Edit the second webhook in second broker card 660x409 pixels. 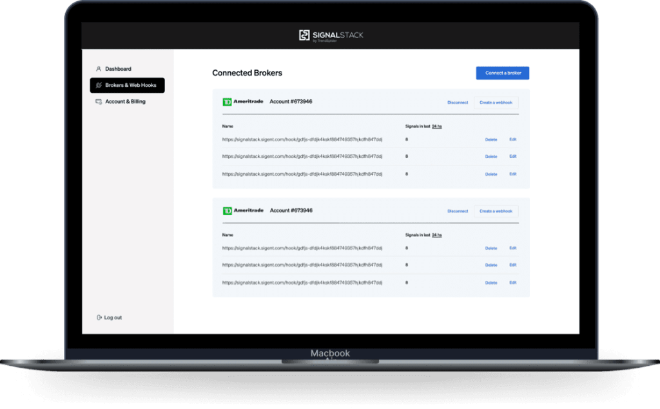tap(513, 265)
